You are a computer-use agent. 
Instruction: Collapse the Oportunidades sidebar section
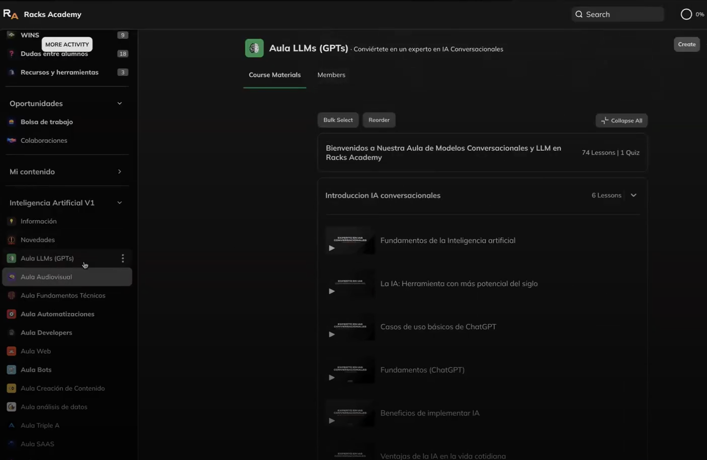[x=119, y=104]
